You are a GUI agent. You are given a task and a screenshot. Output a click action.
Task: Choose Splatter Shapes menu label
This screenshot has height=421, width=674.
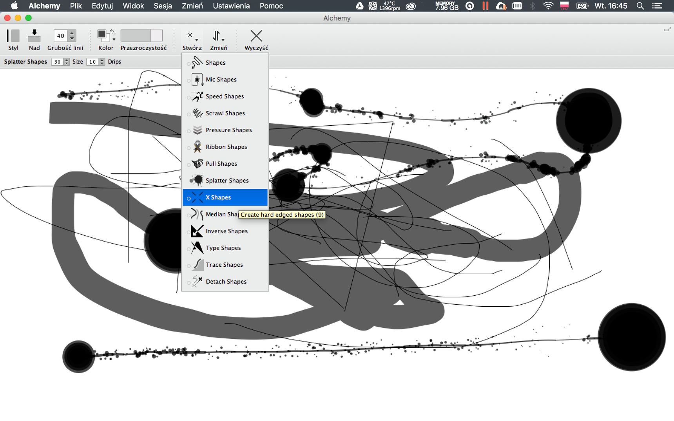pyautogui.click(x=227, y=181)
